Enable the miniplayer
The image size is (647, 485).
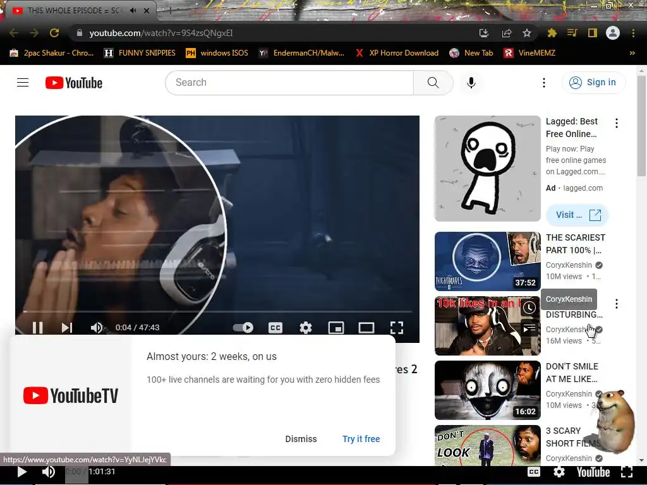336,328
